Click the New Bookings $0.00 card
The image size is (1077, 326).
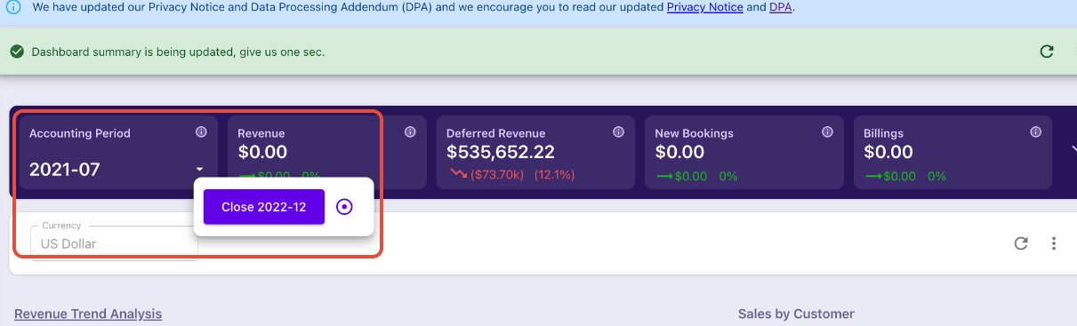tap(744, 152)
